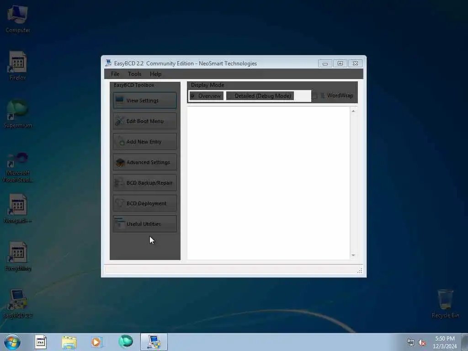The height and width of the screenshot is (351, 468).
Task: Open the Windows Start orb
Action: 12,342
